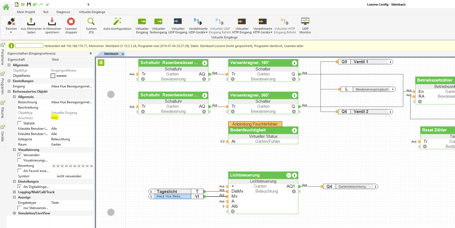The width and height of the screenshot is (455, 228).
Task: Expand the Simulation/LiveView section
Action: [x=14, y=213]
